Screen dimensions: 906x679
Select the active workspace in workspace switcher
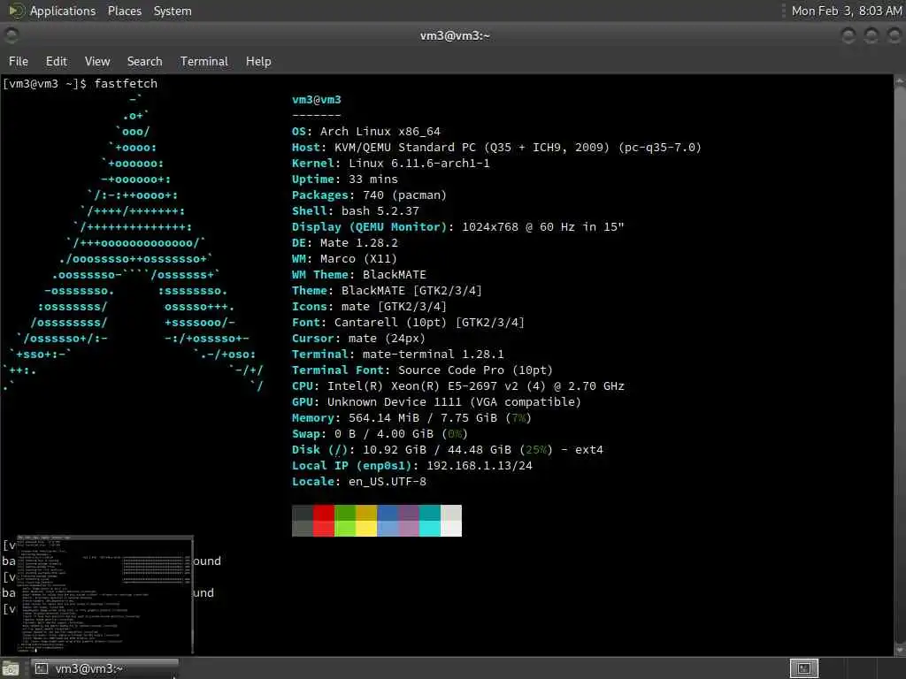[803, 668]
